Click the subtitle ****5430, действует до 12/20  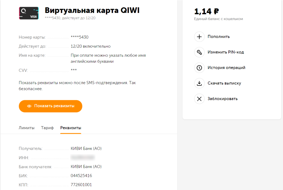70,18
